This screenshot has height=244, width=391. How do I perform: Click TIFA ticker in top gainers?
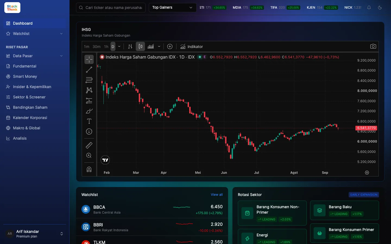click(x=285, y=8)
